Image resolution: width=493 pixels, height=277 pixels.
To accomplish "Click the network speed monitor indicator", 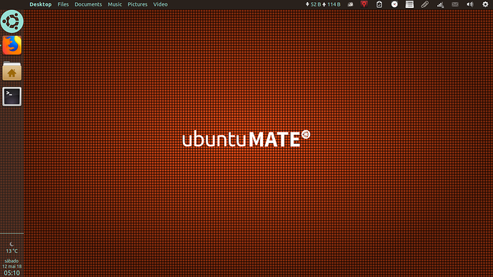I will (x=323, y=4).
